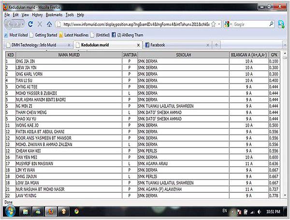Expand the address bar history dropdown
Viewport: 290px width, 220px height.
[219, 24]
